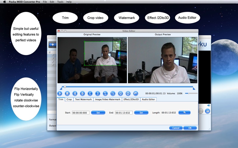This screenshot has width=238, height=148.
Task: Mark trim end with right bracket icon
Action: [x=98, y=94]
